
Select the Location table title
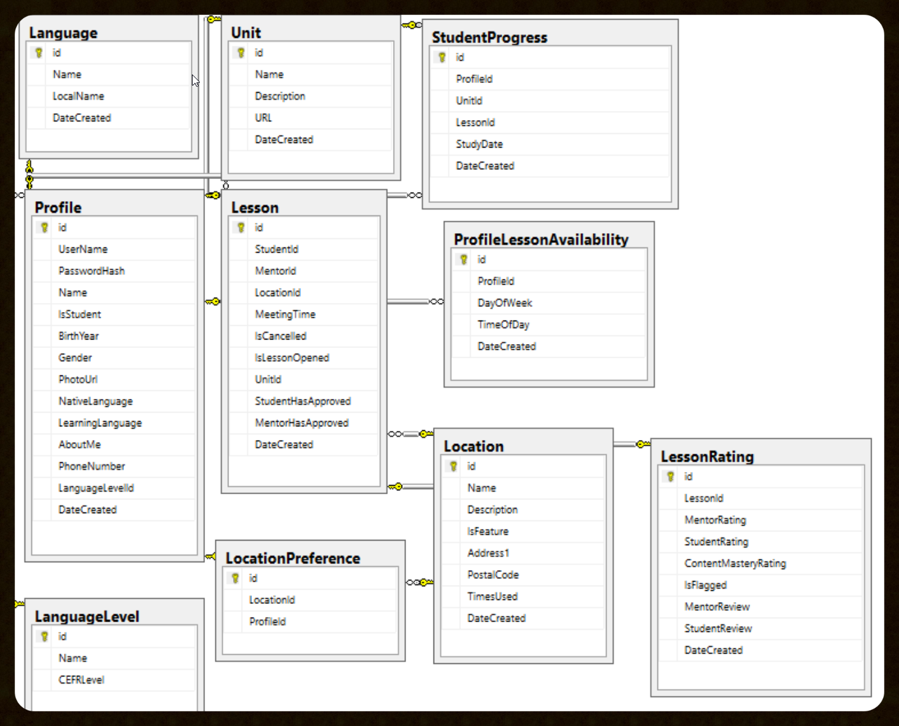pos(474,447)
